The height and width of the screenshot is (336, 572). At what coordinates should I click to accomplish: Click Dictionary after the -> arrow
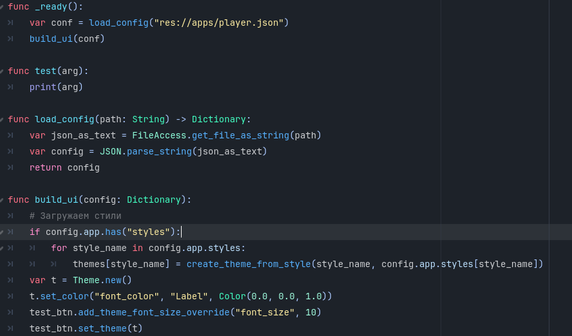tap(219, 119)
